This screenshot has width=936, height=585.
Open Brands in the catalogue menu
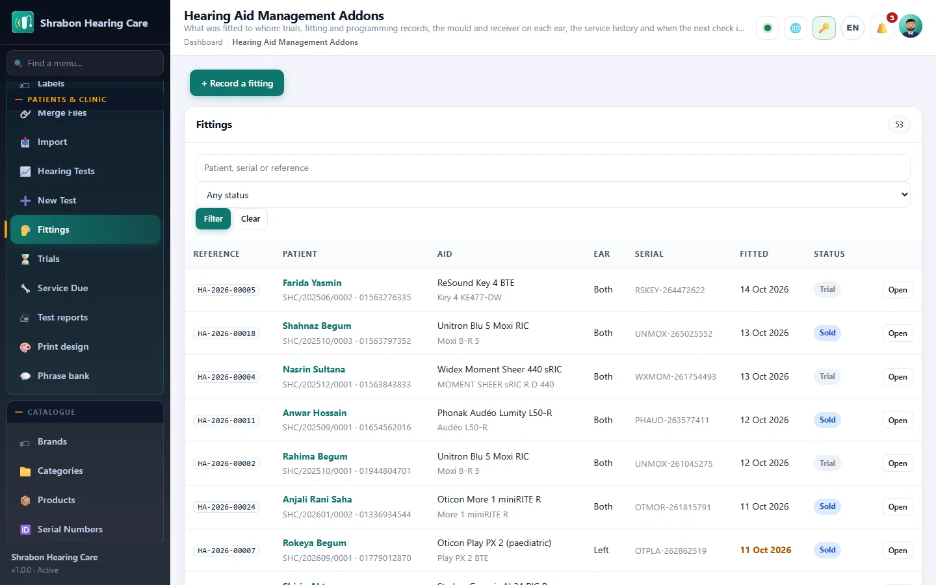point(85,442)
